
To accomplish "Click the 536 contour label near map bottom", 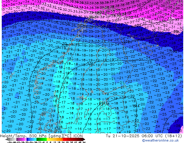I will click(58, 128).
